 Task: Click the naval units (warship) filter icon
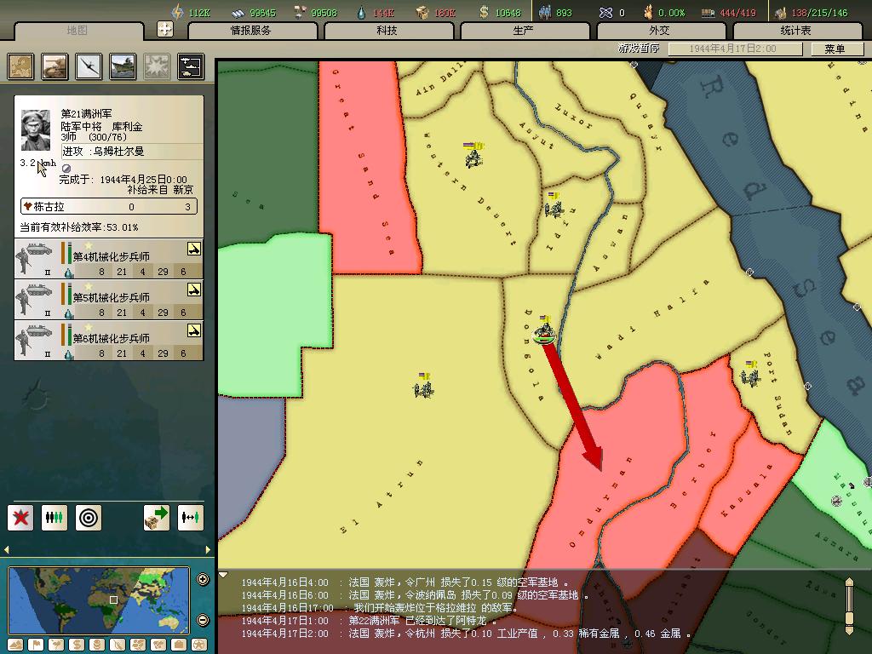(x=123, y=66)
